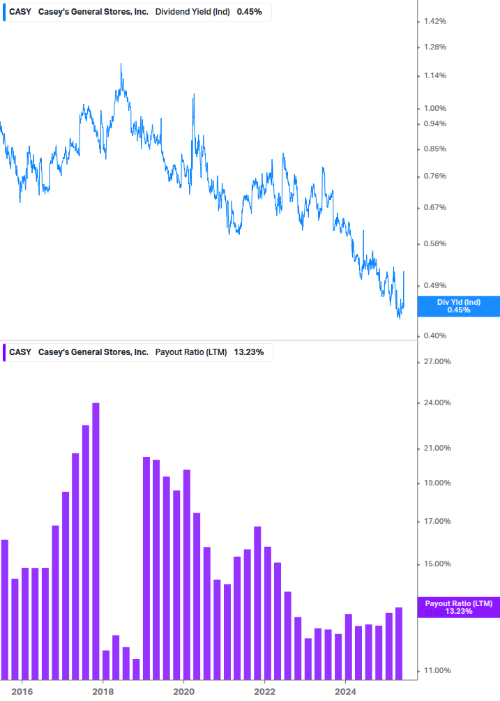Click the 2018 label on time axis
This screenshot has width=500, height=701.
103,692
